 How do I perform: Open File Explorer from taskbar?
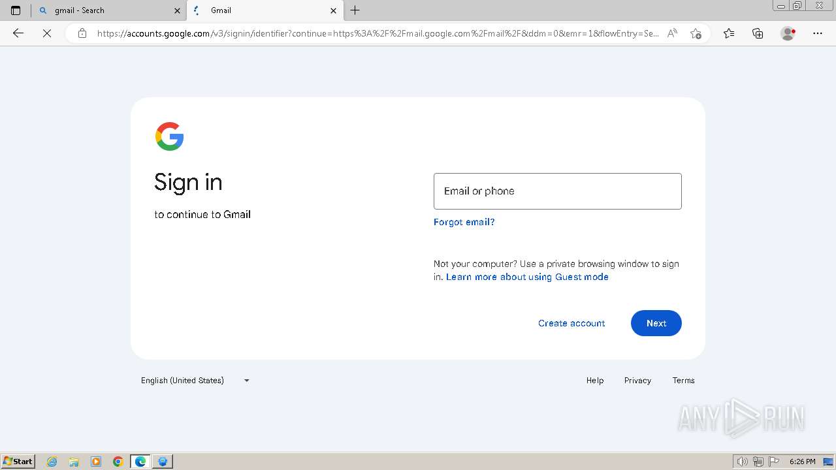(74, 462)
